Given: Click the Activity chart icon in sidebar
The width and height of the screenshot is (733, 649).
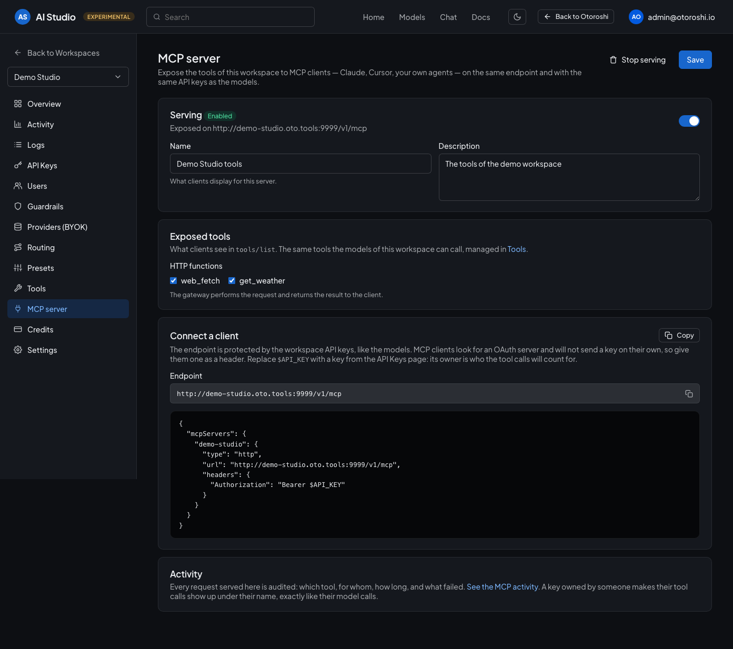Looking at the screenshot, I should [x=18, y=124].
